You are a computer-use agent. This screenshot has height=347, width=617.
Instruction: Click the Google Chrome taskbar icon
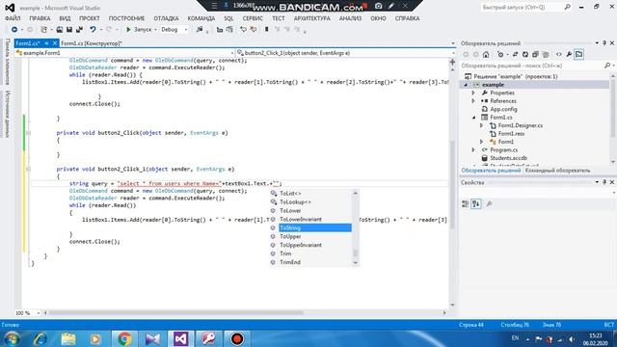pyautogui.click(x=124, y=338)
